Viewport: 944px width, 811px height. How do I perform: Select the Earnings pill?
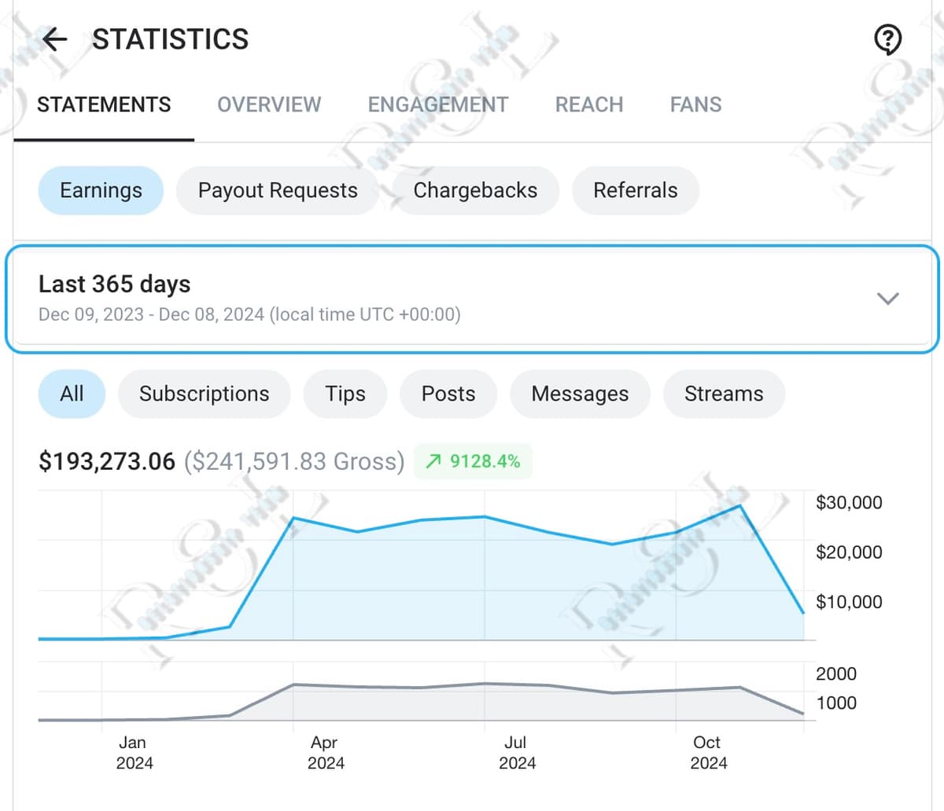[x=101, y=190]
